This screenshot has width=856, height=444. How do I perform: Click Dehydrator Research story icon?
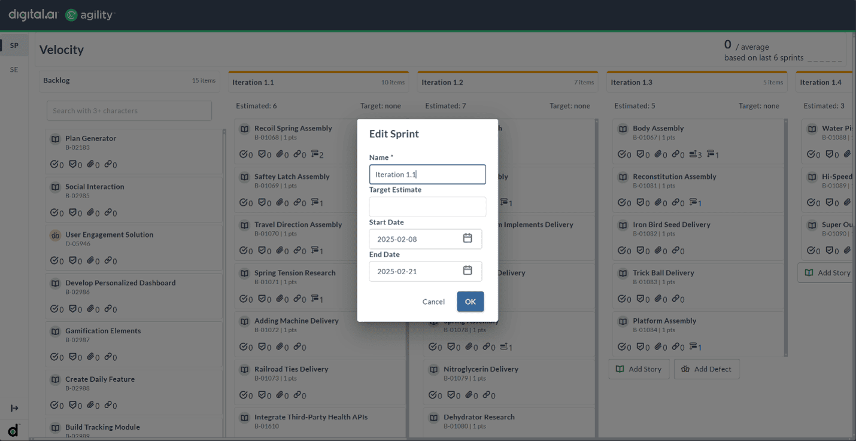pos(433,417)
